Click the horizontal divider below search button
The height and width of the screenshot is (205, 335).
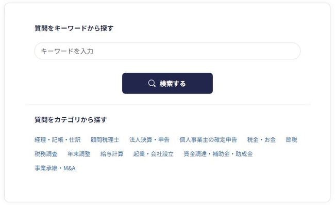pyautogui.click(x=167, y=104)
